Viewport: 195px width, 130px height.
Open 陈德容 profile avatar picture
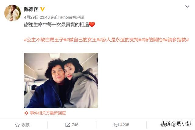[x=12, y=13]
